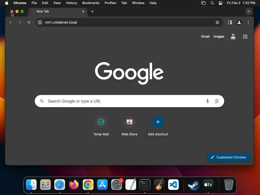Image resolution: width=260 pixels, height=195 pixels.
Task: Open App Store from the Dock
Action: [102, 185]
